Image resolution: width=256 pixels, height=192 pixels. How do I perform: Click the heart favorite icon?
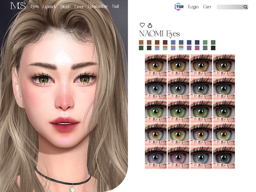click(142, 25)
